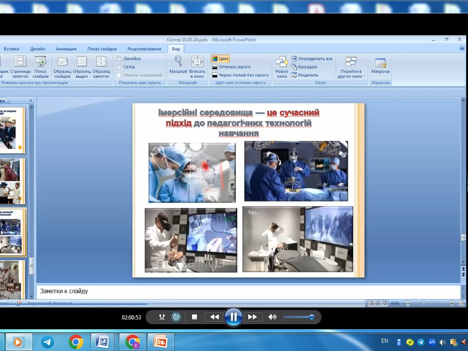468x351 pixels.
Task: Toggle shuffle in the media player
Action: click(162, 317)
